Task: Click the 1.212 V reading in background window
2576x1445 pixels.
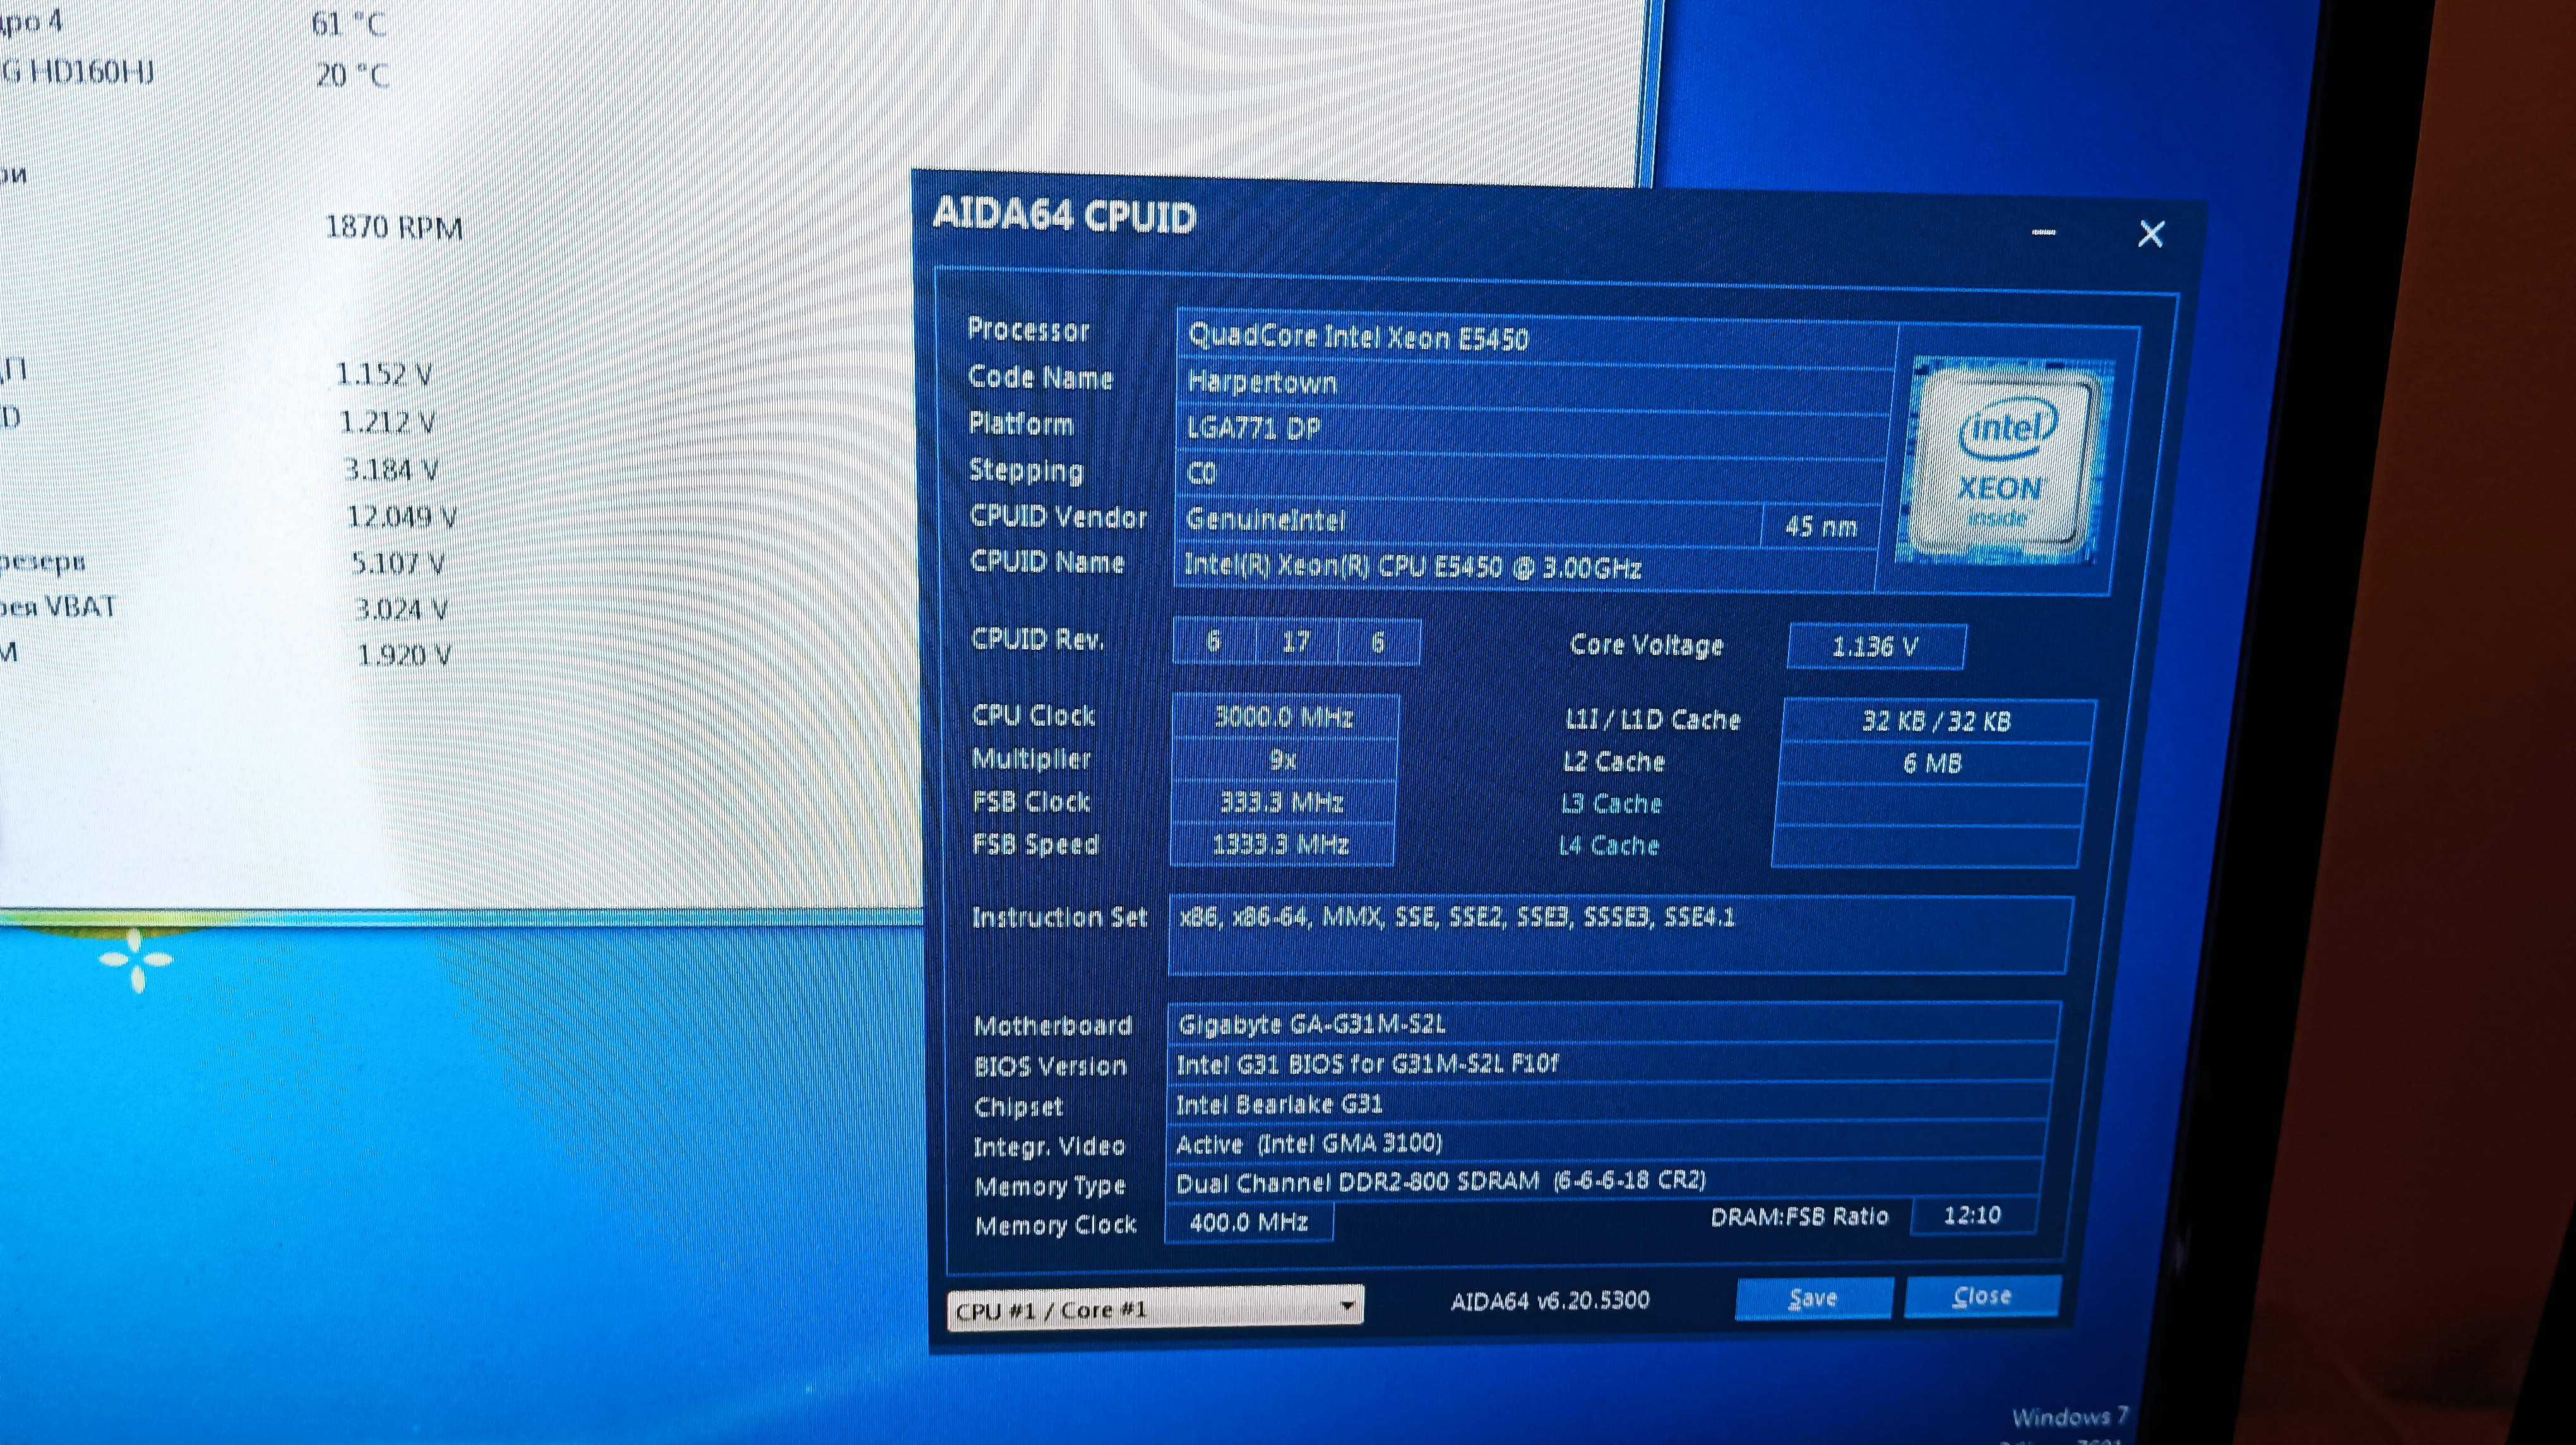Action: (x=388, y=422)
